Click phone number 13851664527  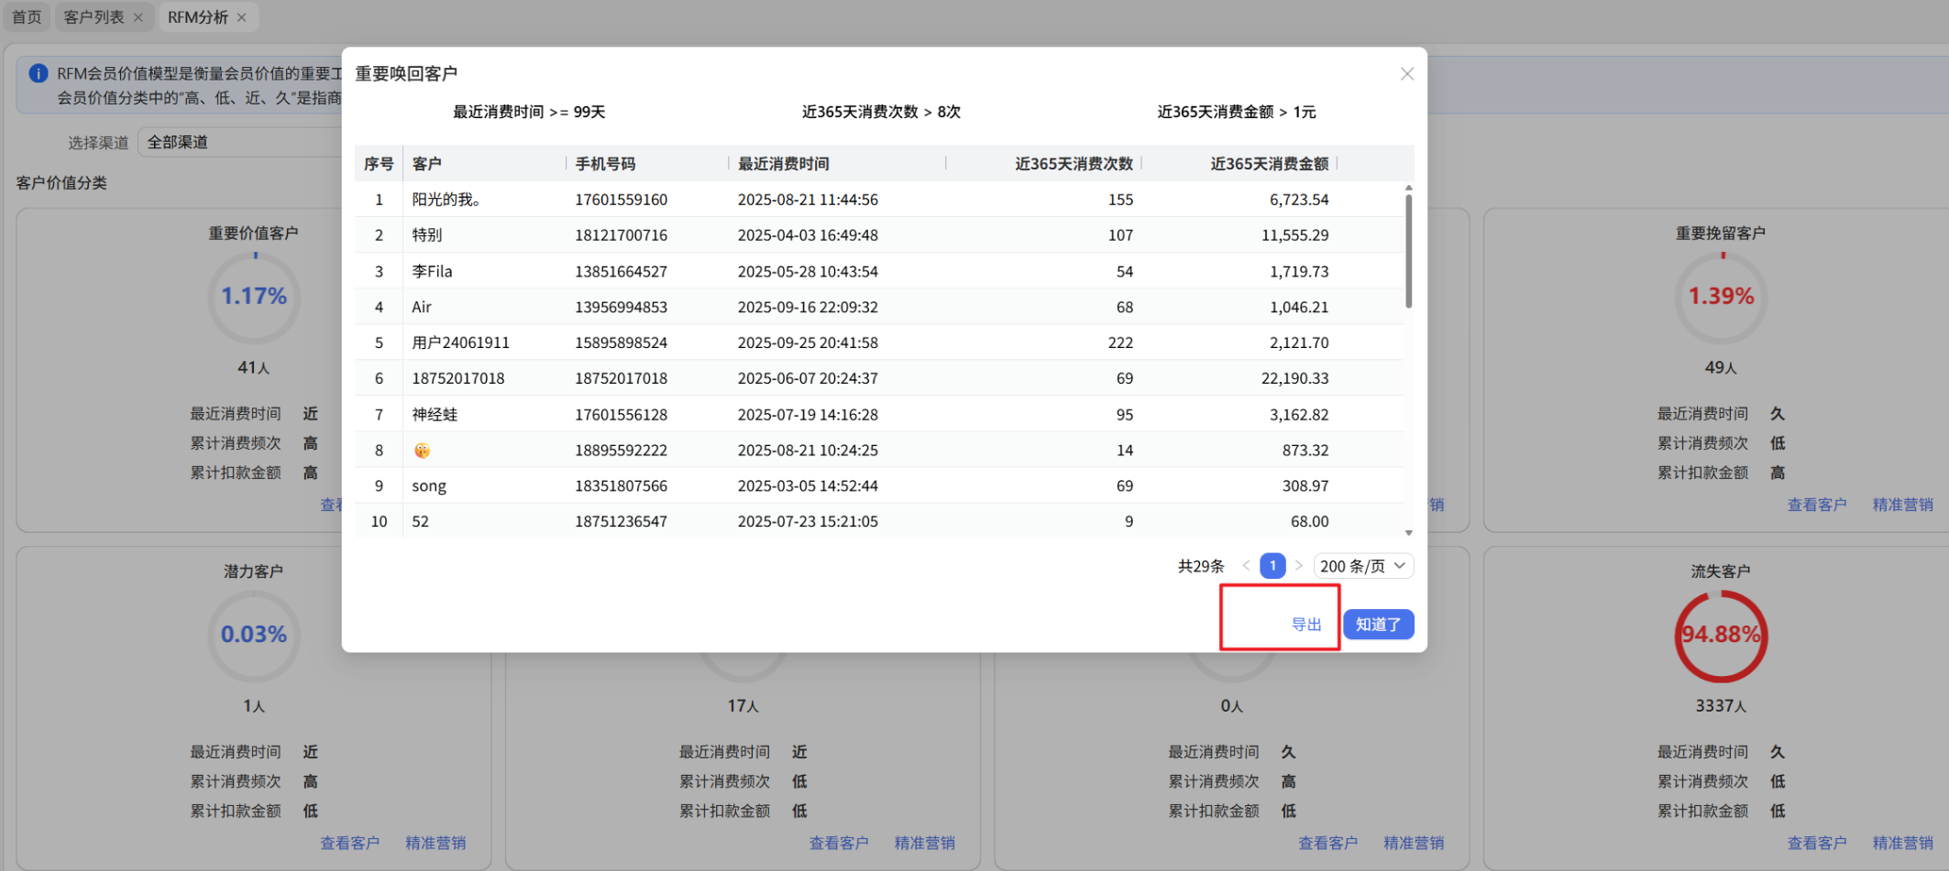[622, 272]
